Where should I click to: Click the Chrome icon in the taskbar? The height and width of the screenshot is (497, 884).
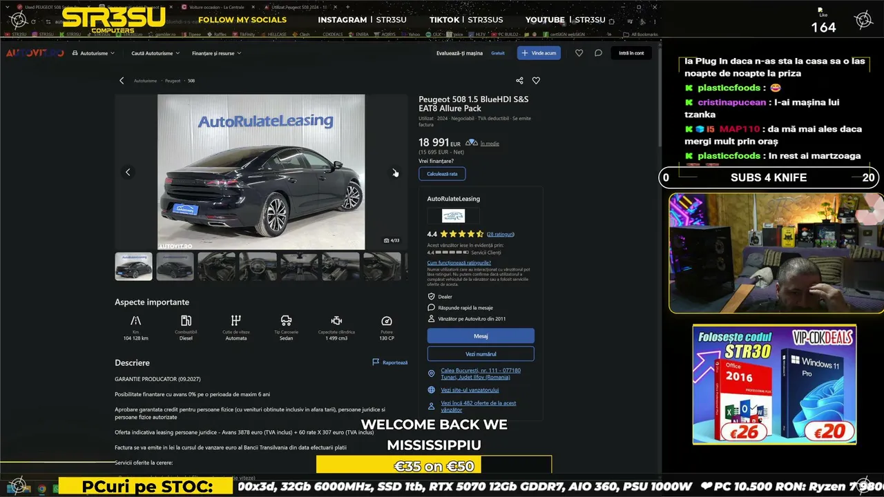pos(42,489)
